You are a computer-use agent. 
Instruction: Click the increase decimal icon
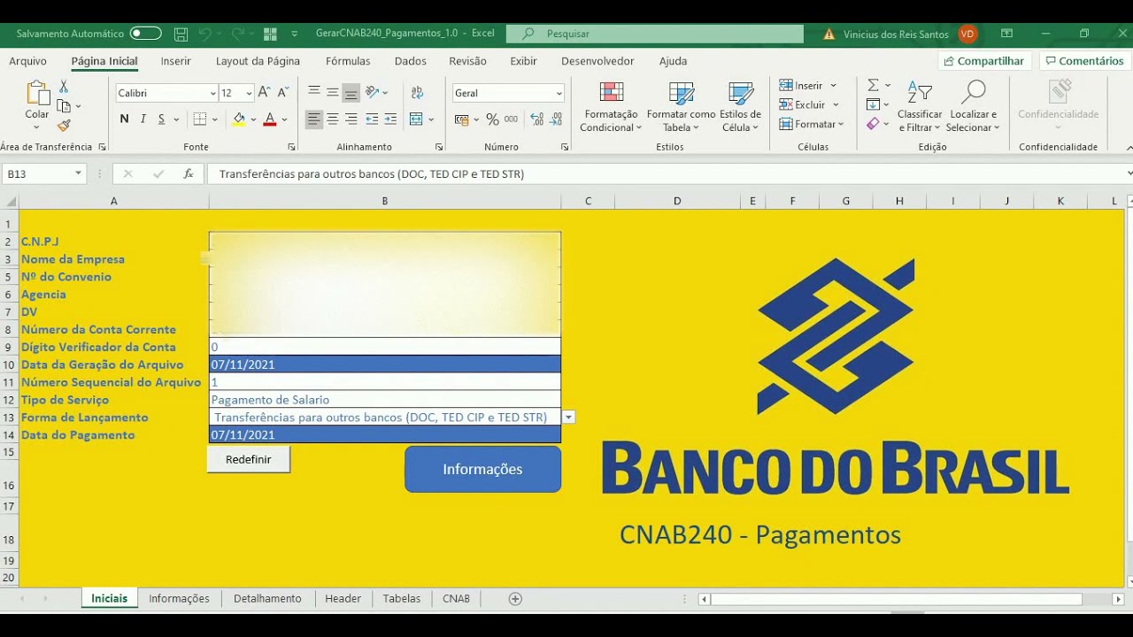(x=536, y=119)
